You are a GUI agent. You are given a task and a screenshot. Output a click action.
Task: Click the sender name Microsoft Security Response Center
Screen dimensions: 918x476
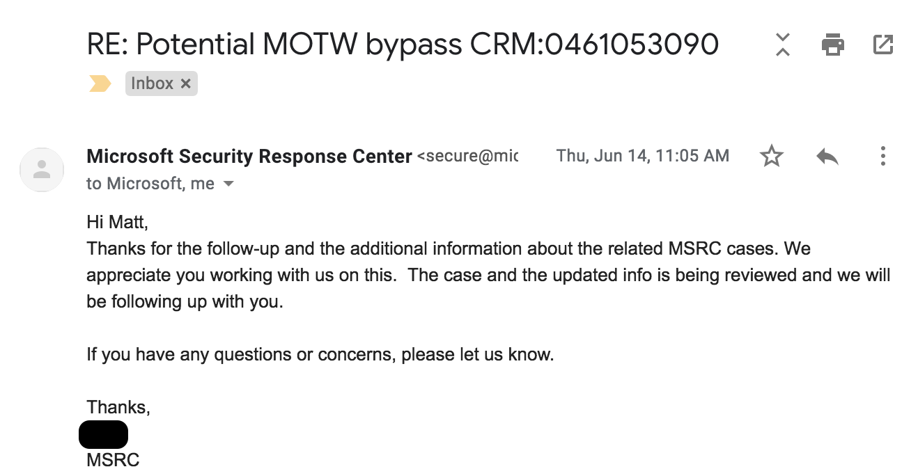click(x=249, y=157)
